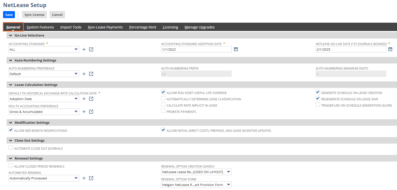Click plus icon next to Auto-Numbering Preference
The width and height of the screenshot is (397, 190).
point(84,74)
